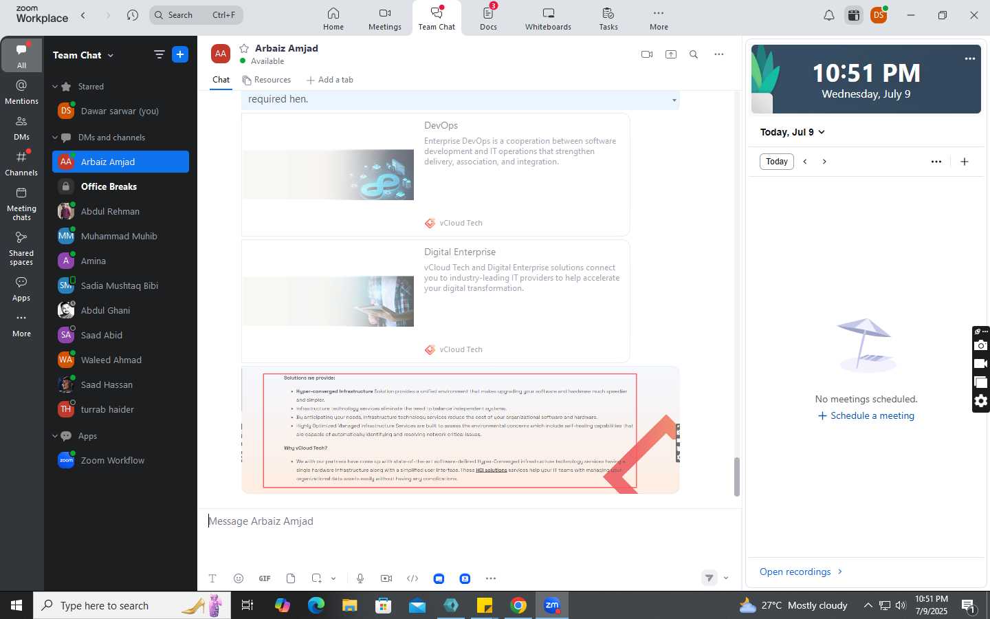The image size is (990, 619).
Task: Go to the Home tab
Action: (x=333, y=19)
